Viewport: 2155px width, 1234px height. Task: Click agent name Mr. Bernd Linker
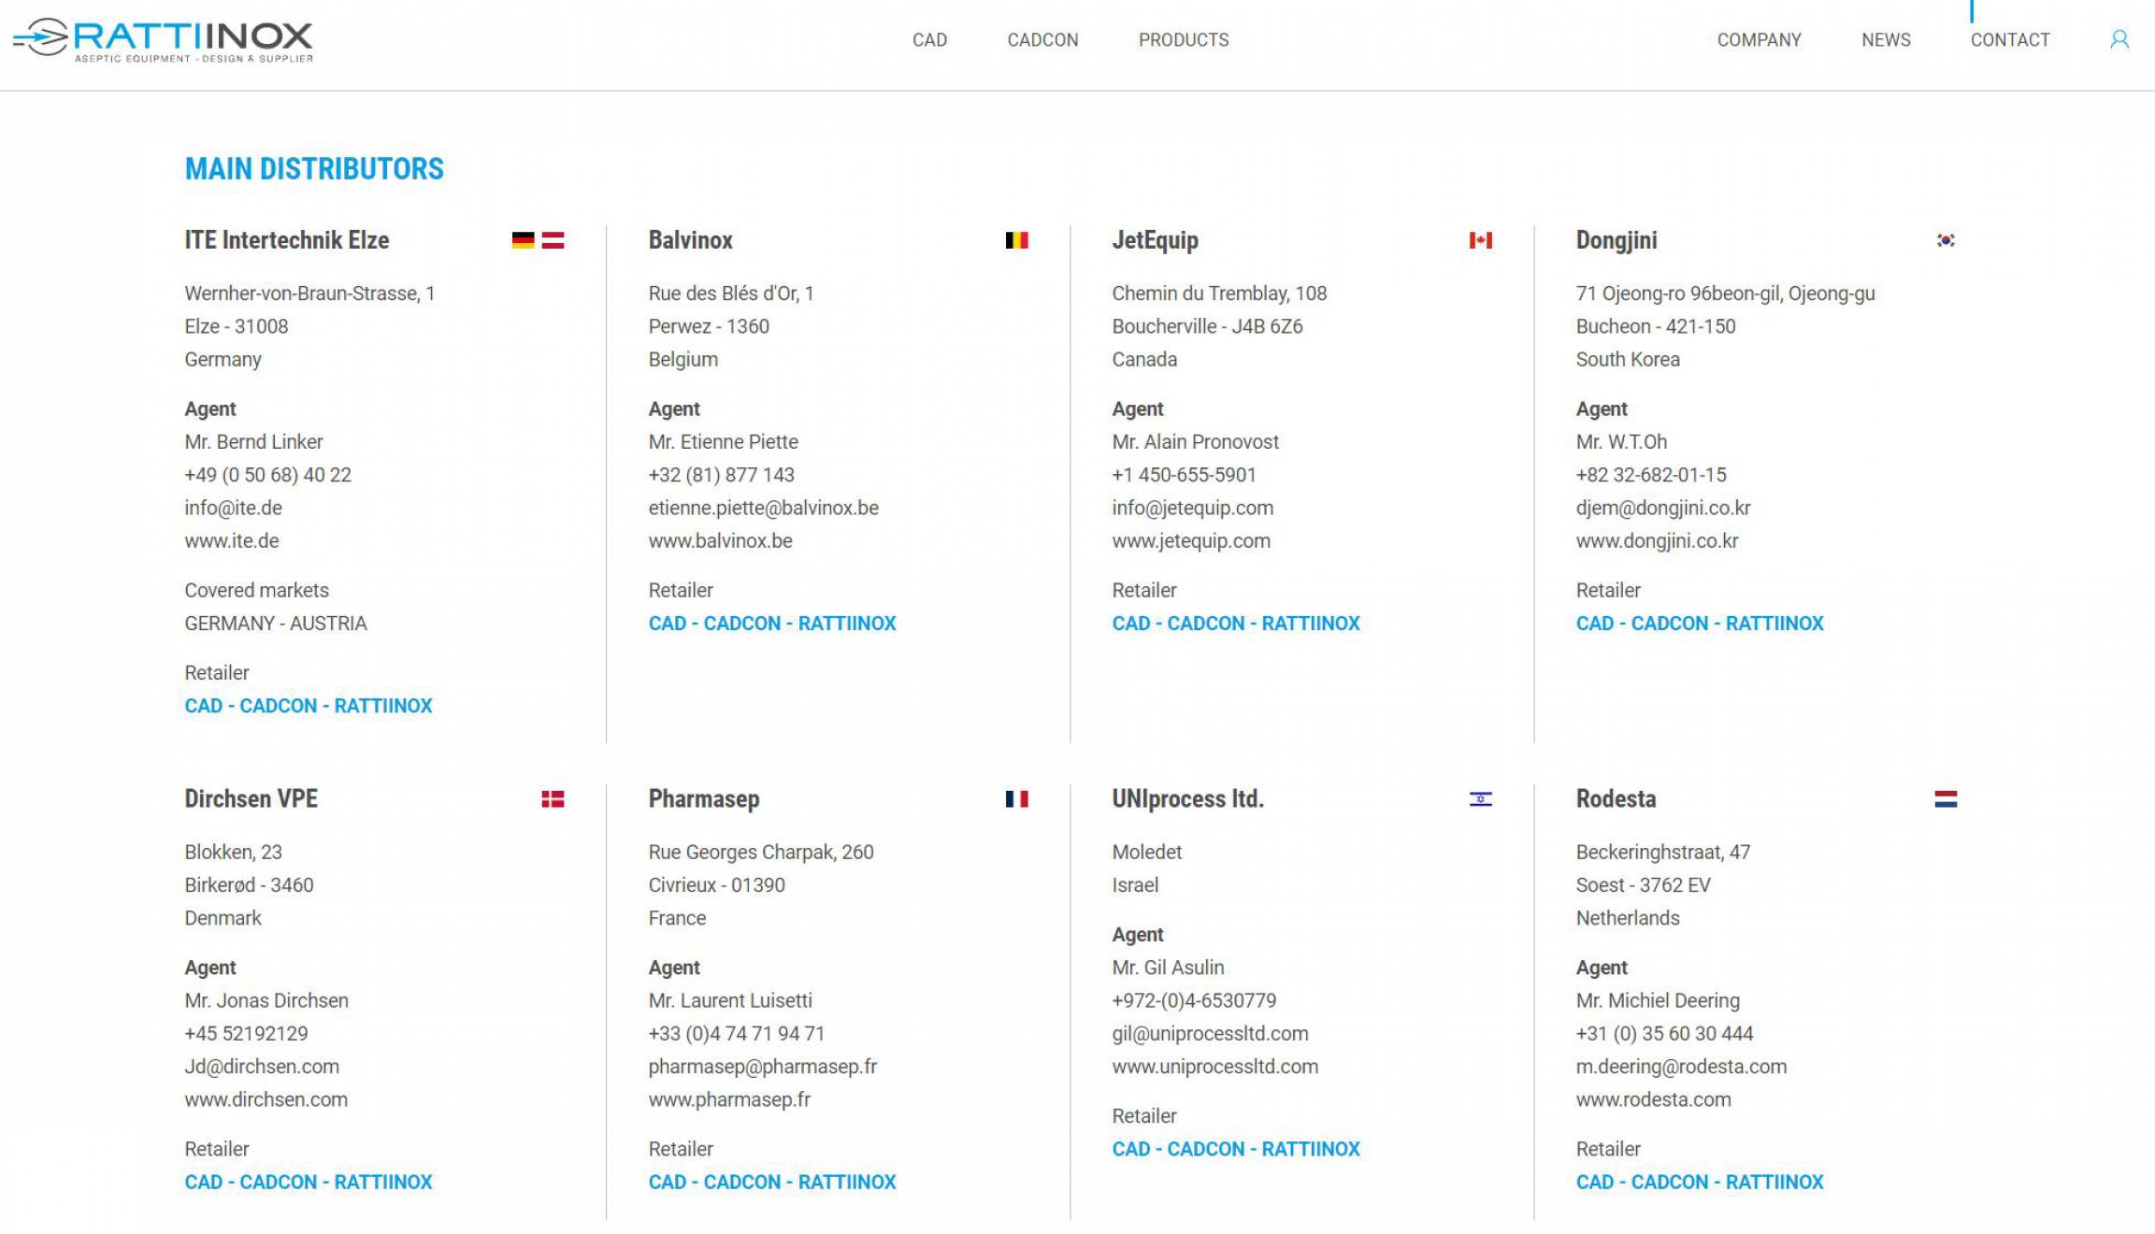253,442
